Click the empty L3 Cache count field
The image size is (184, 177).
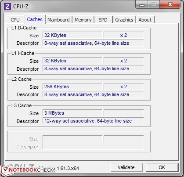click(124, 113)
